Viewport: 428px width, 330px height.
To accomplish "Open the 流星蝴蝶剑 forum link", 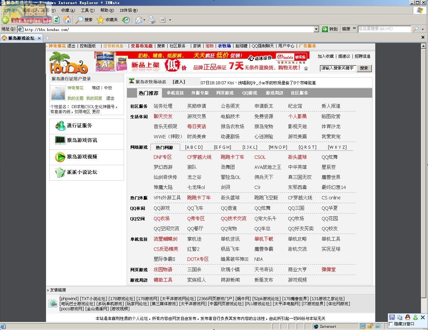I will tap(165, 239).
